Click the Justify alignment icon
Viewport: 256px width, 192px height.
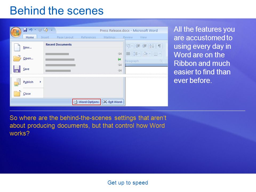coord(128,54)
